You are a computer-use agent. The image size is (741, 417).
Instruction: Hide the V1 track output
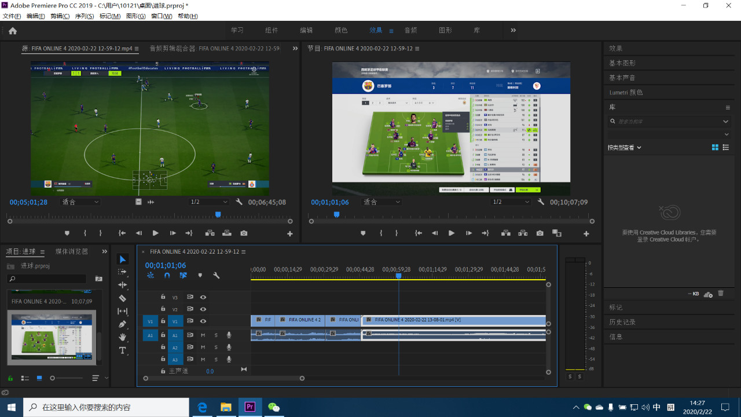pyautogui.click(x=203, y=321)
